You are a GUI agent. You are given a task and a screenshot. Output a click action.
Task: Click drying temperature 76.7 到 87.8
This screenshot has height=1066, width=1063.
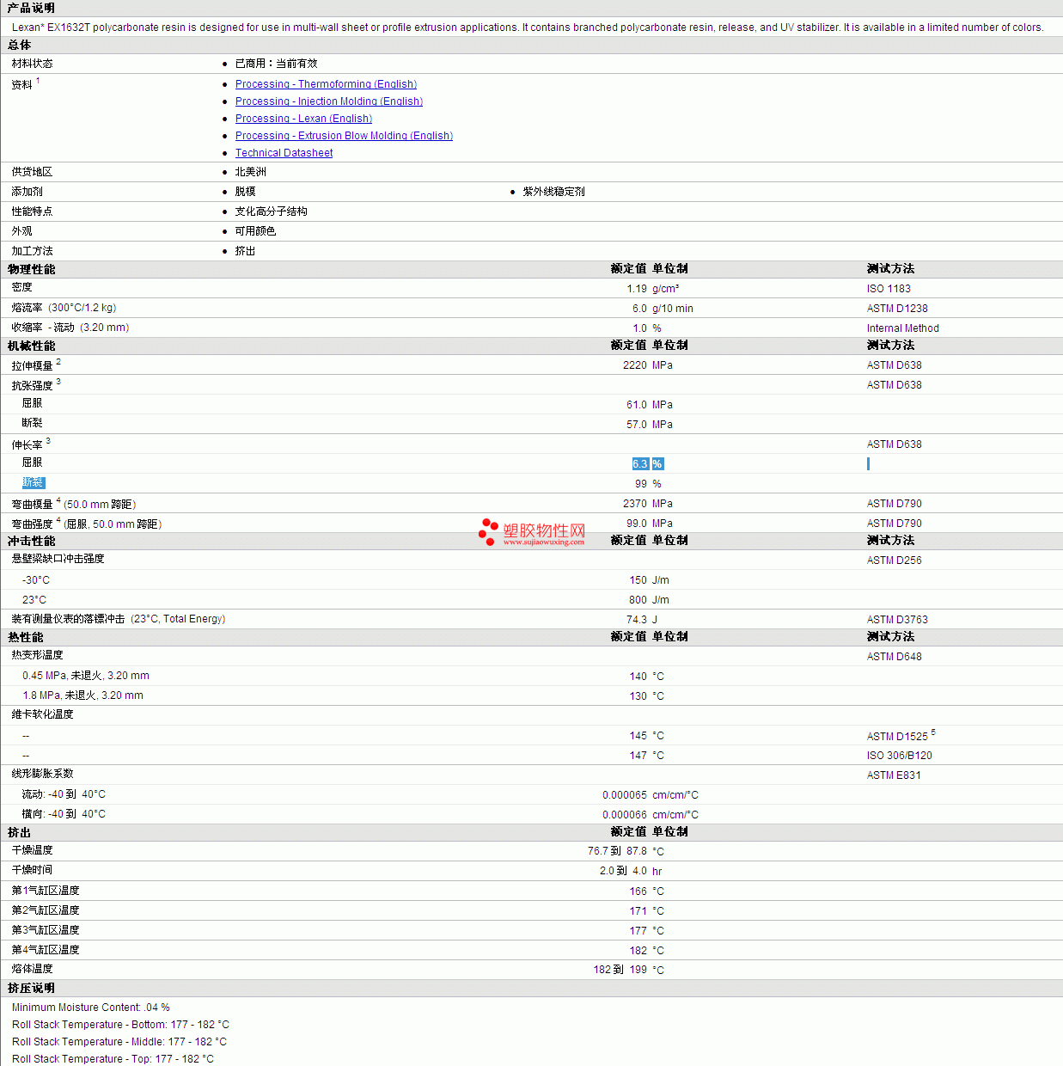pos(617,851)
